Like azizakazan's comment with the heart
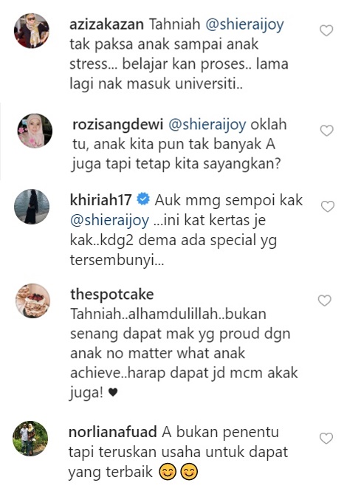Viewport: 361px width, 494px height. pyautogui.click(x=326, y=30)
